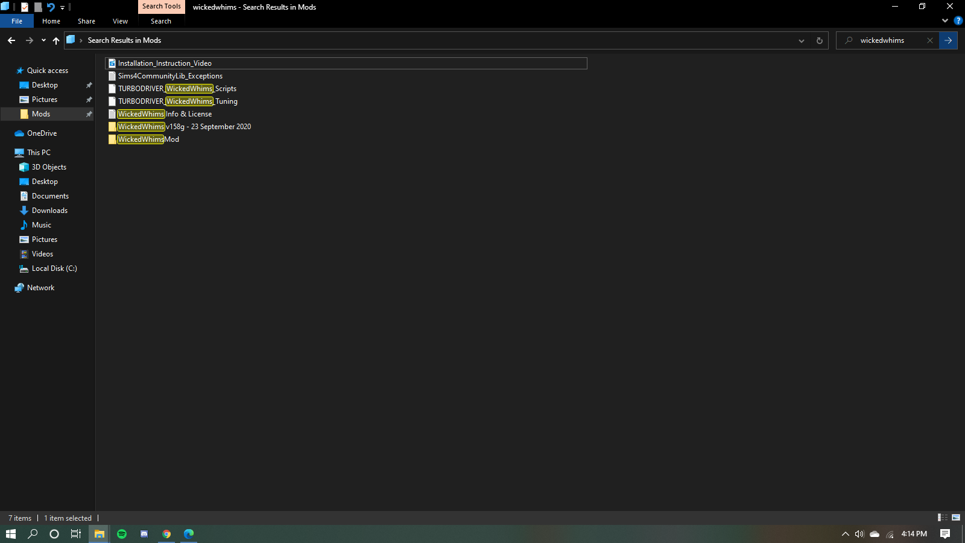Screen dimensions: 965x543
Task: Open the Downloads folder
Action: (x=49, y=211)
